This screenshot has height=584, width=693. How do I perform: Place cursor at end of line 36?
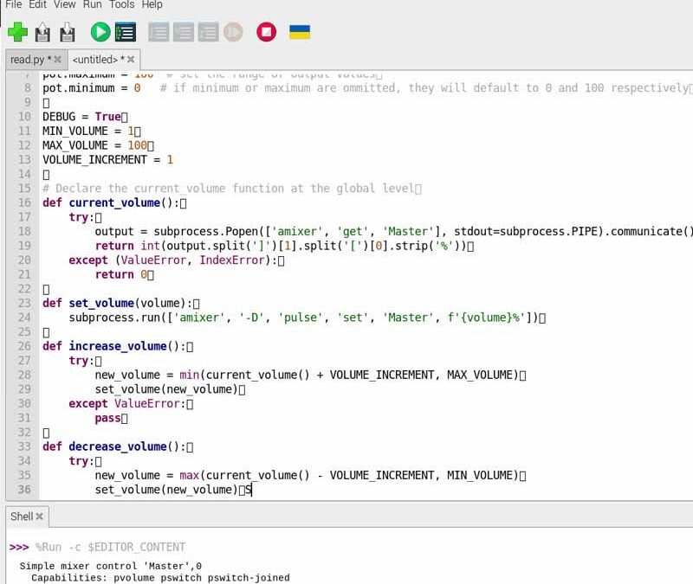coord(251,490)
